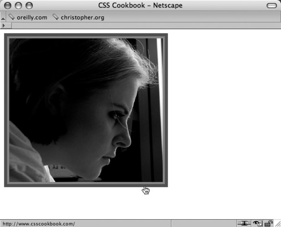
Task: Click the bookmark icon beside christopher.org
Action: 55,17
